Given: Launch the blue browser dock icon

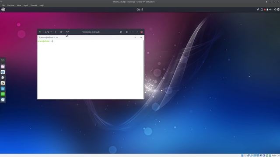Looking at the screenshot, I should pyautogui.click(x=3, y=72).
